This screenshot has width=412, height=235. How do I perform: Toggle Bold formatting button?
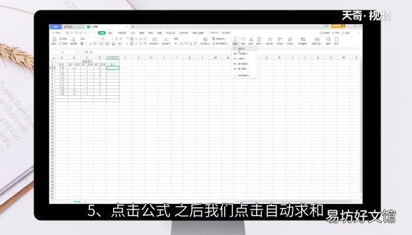coord(82,43)
